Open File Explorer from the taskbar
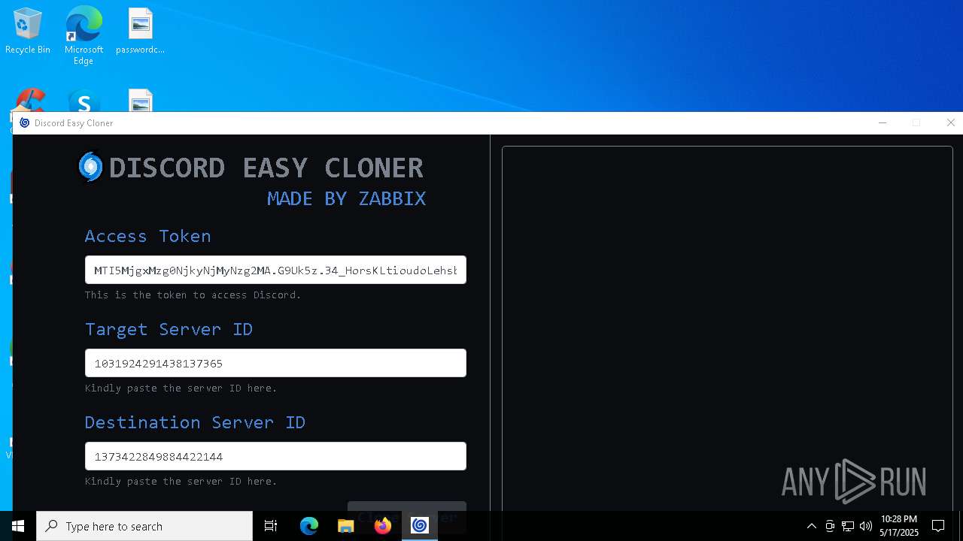Image resolution: width=963 pixels, height=541 pixels. click(346, 526)
